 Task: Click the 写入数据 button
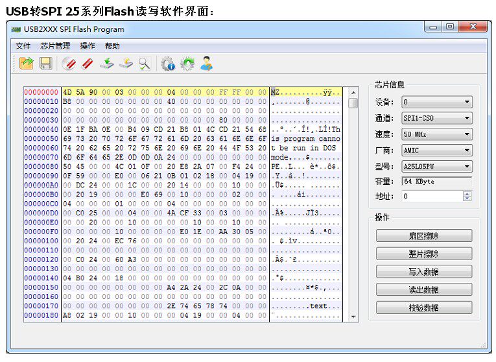click(x=424, y=272)
